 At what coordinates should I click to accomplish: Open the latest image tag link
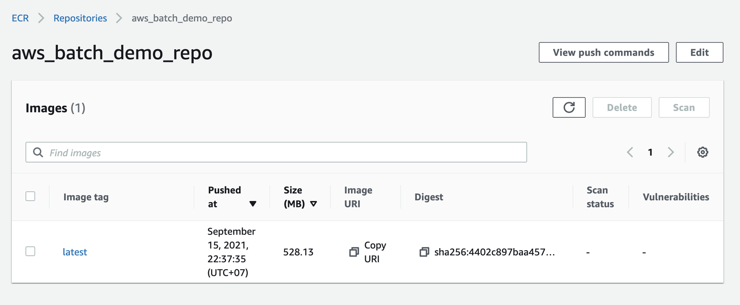click(75, 252)
